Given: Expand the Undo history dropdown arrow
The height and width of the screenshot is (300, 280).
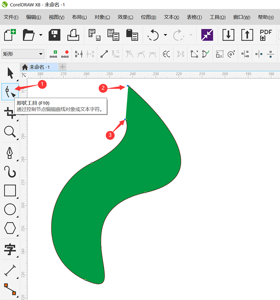Looking at the screenshot, I should point(165,35).
